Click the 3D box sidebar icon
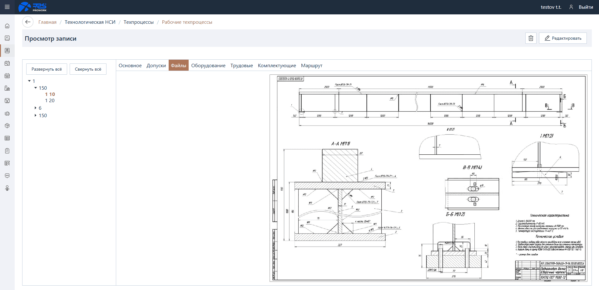 [x=7, y=126]
